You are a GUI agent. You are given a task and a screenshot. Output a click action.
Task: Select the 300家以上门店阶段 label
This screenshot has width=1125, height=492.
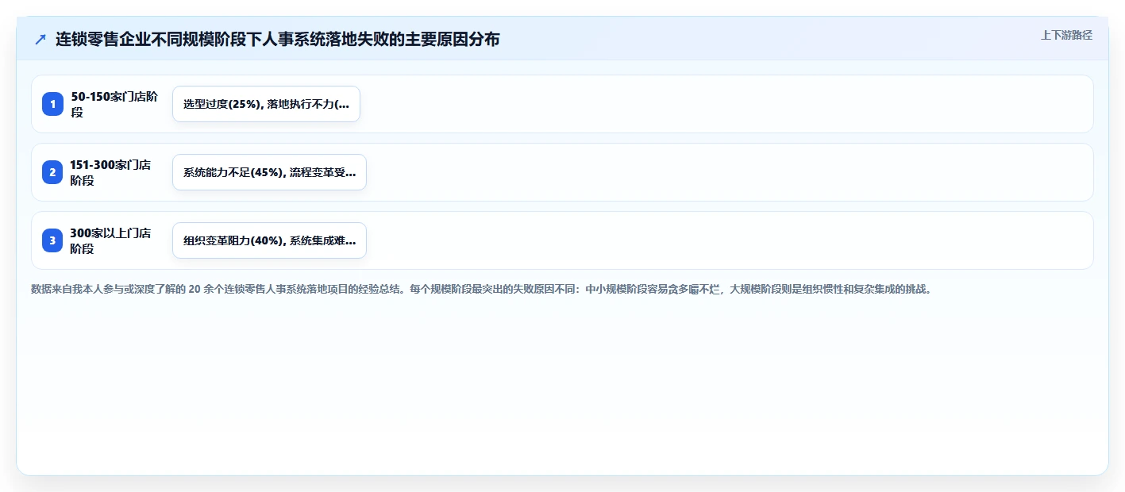[110, 240]
